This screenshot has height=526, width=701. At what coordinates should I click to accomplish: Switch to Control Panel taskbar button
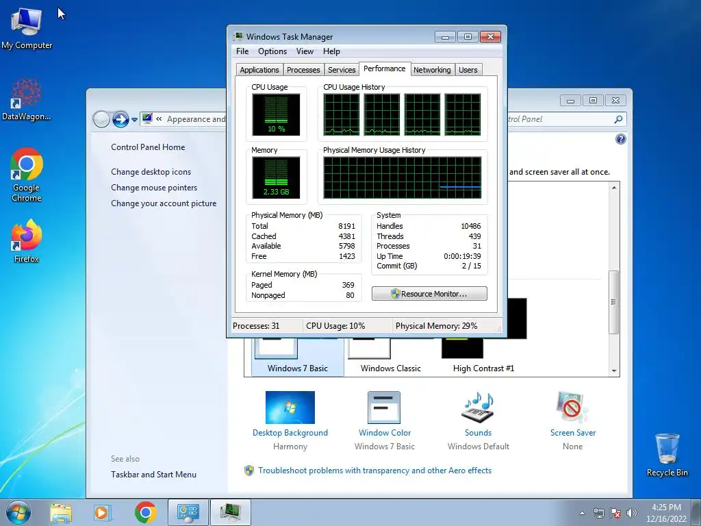tap(188, 512)
